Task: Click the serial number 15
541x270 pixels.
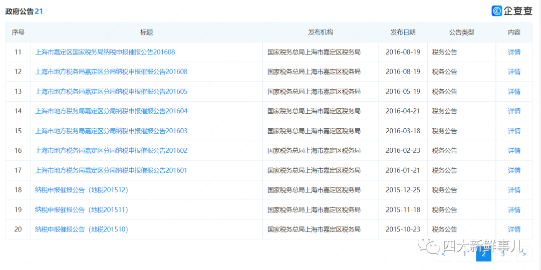Action: (x=18, y=131)
